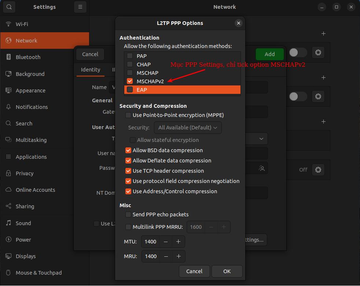Click the green Add button

pos(269,54)
